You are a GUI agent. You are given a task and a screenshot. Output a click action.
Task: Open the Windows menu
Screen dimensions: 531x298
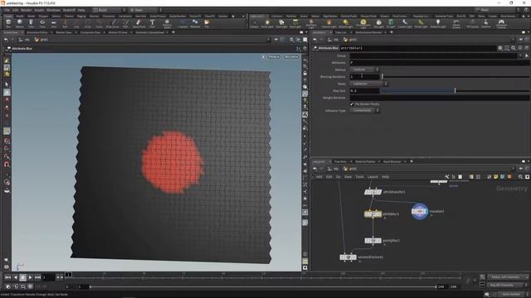click(x=53, y=10)
